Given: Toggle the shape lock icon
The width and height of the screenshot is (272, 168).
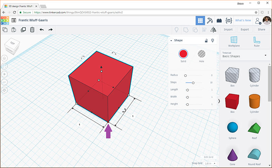Looking at the screenshot, I should point(206,40).
